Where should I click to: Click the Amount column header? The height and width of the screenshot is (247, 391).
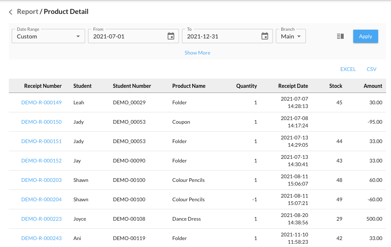point(373,86)
